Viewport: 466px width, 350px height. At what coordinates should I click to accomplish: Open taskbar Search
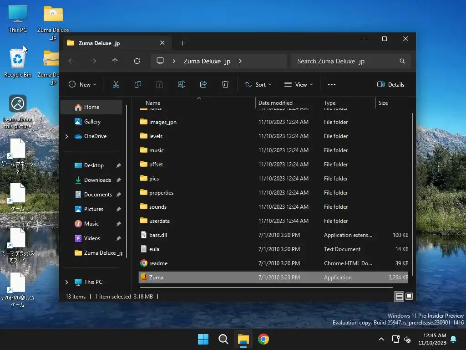coord(223,339)
